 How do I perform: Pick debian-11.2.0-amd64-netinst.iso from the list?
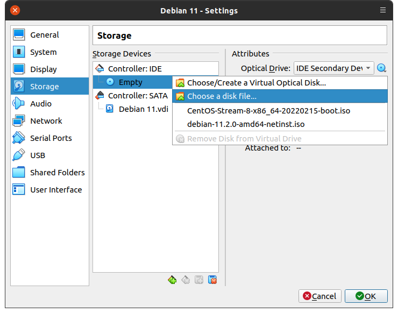point(246,124)
